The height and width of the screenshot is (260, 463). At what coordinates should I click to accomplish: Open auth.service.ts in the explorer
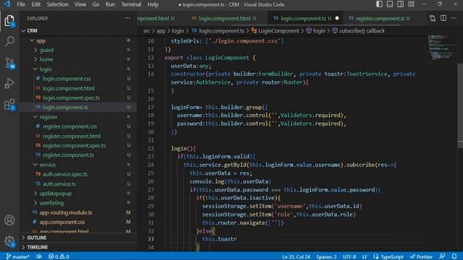click(x=78, y=184)
